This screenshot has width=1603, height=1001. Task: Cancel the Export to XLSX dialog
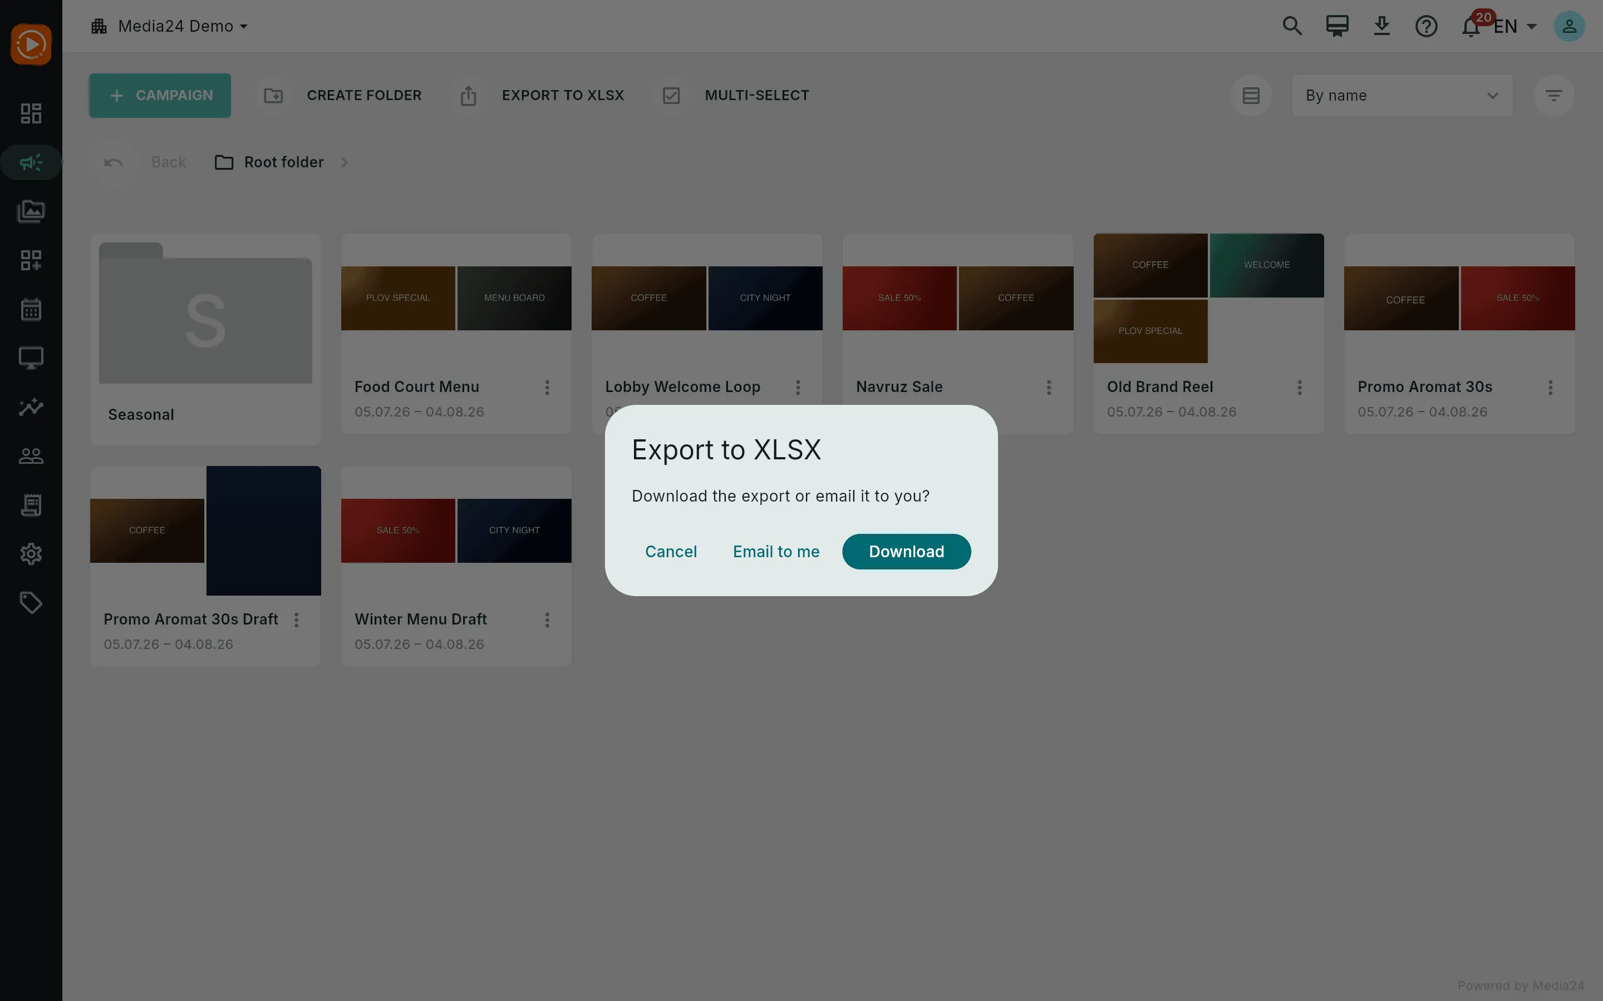coord(670,552)
